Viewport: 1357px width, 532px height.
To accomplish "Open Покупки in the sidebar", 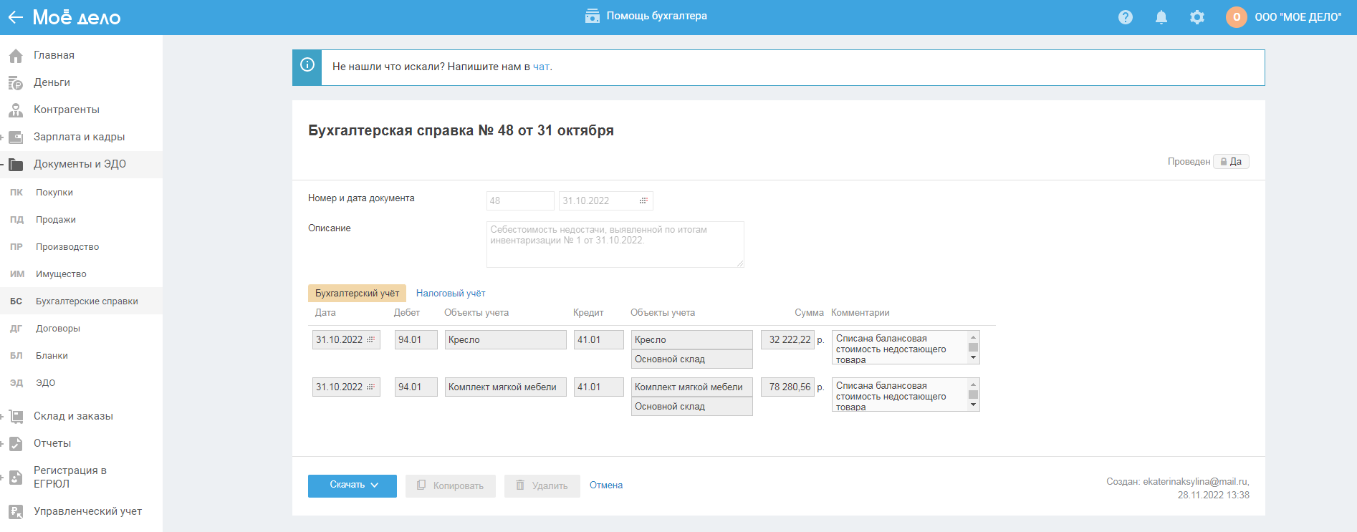I will (54, 193).
